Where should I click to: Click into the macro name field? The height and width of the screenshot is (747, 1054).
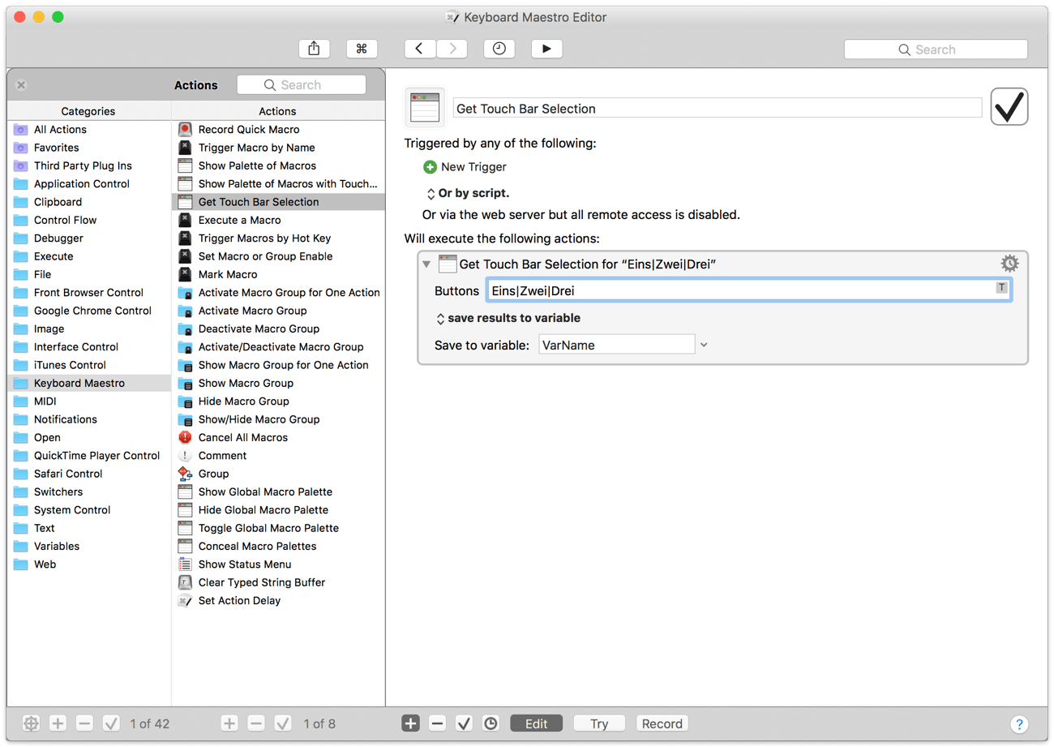coord(718,108)
